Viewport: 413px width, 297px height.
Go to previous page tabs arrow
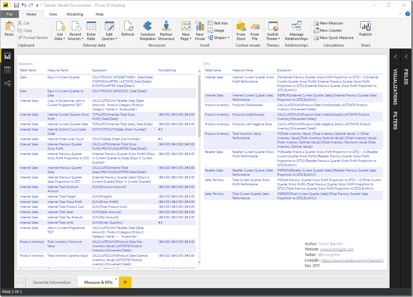18,282
